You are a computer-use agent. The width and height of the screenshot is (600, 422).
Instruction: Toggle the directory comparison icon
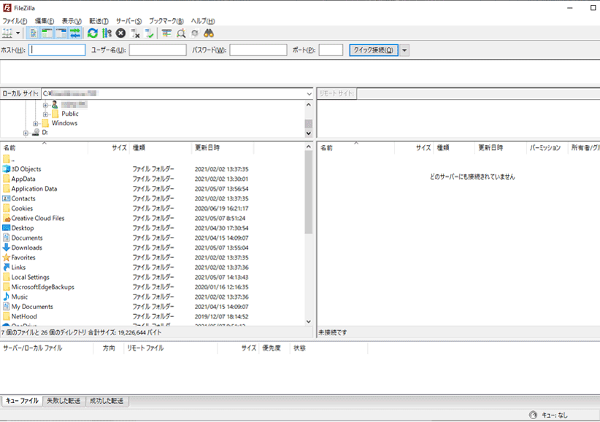[x=180, y=34]
